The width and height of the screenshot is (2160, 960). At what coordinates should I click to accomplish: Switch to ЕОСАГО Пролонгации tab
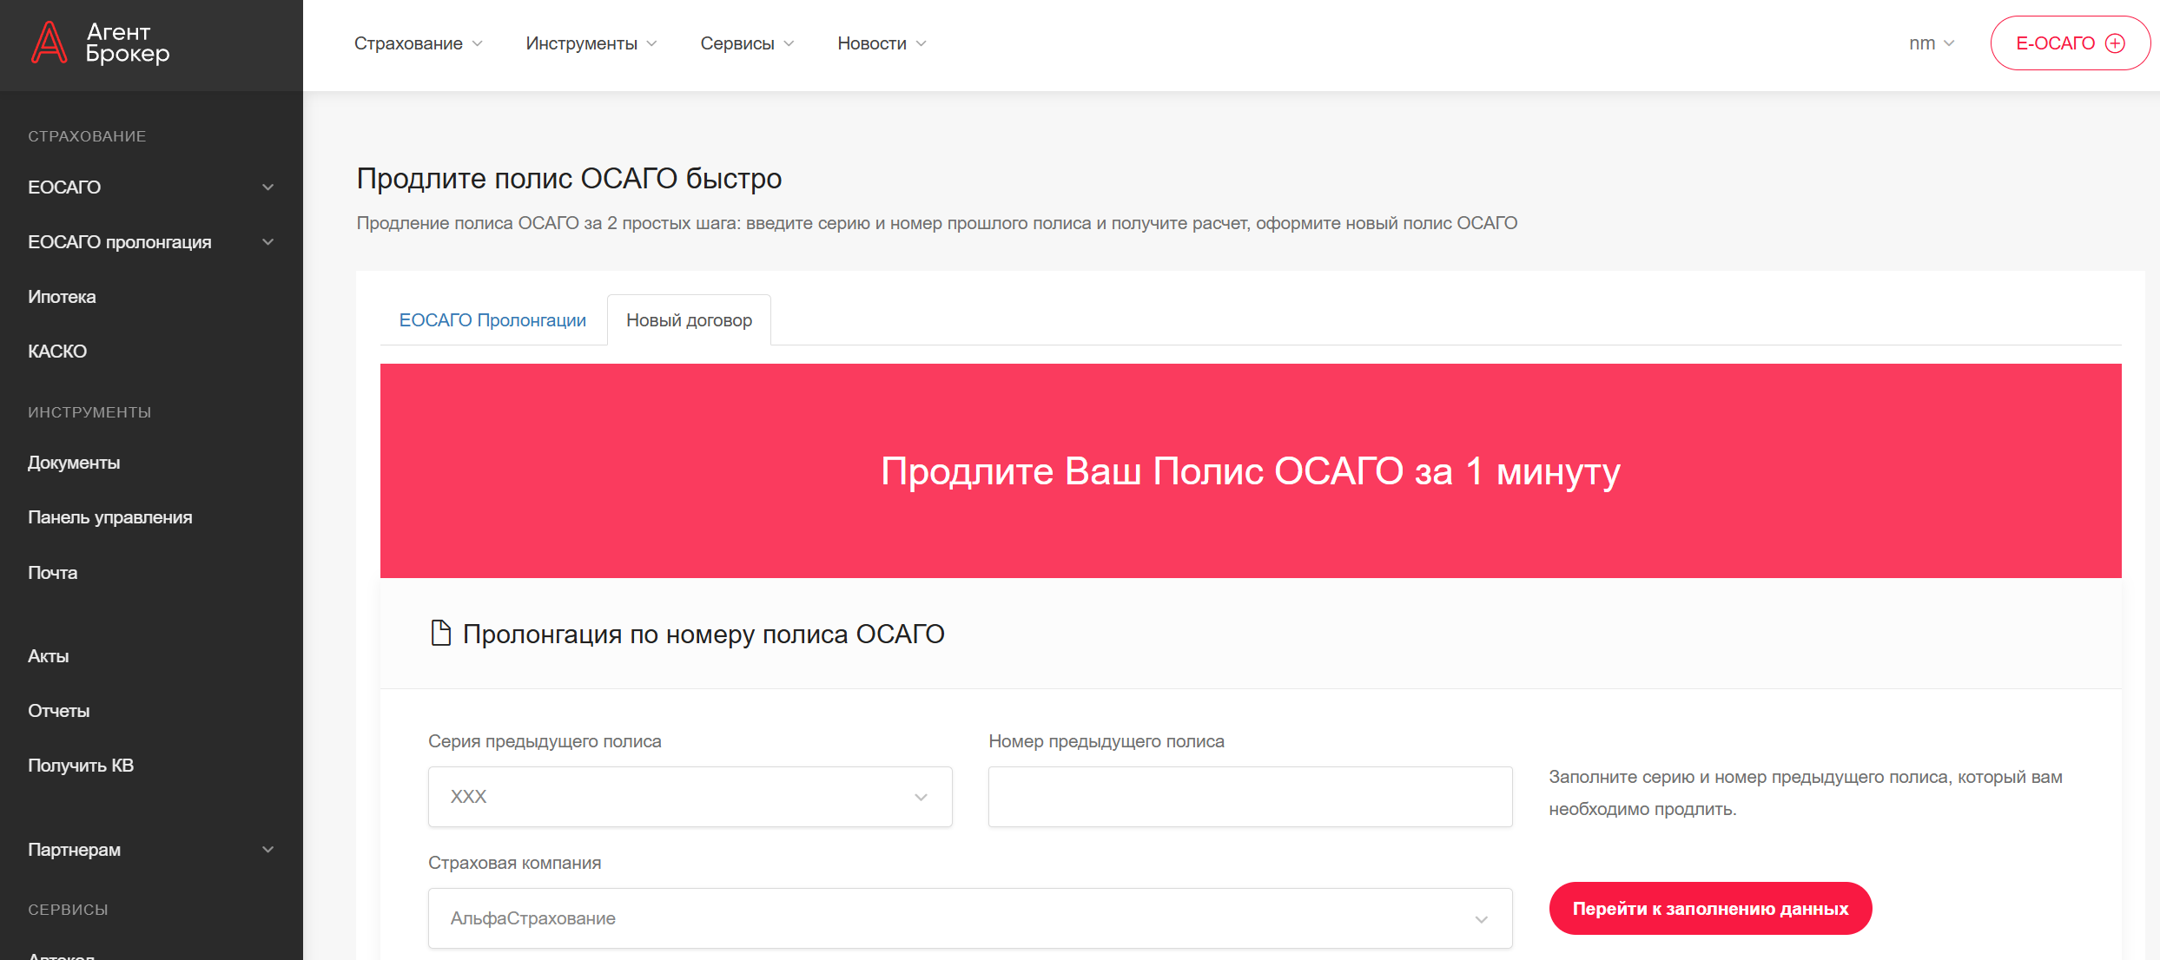(x=492, y=320)
